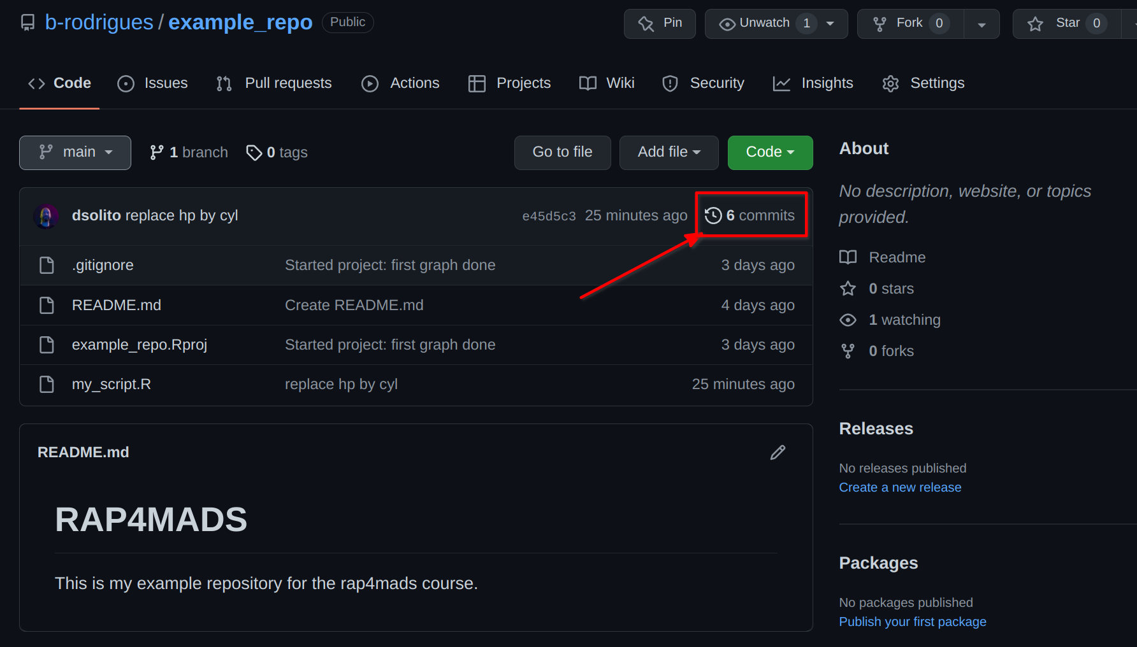
Task: Open the Wiki tab
Action: pyautogui.click(x=607, y=83)
